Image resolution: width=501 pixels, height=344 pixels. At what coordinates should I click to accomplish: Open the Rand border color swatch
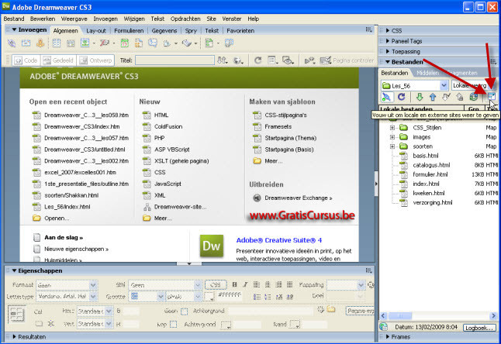coord(295,325)
